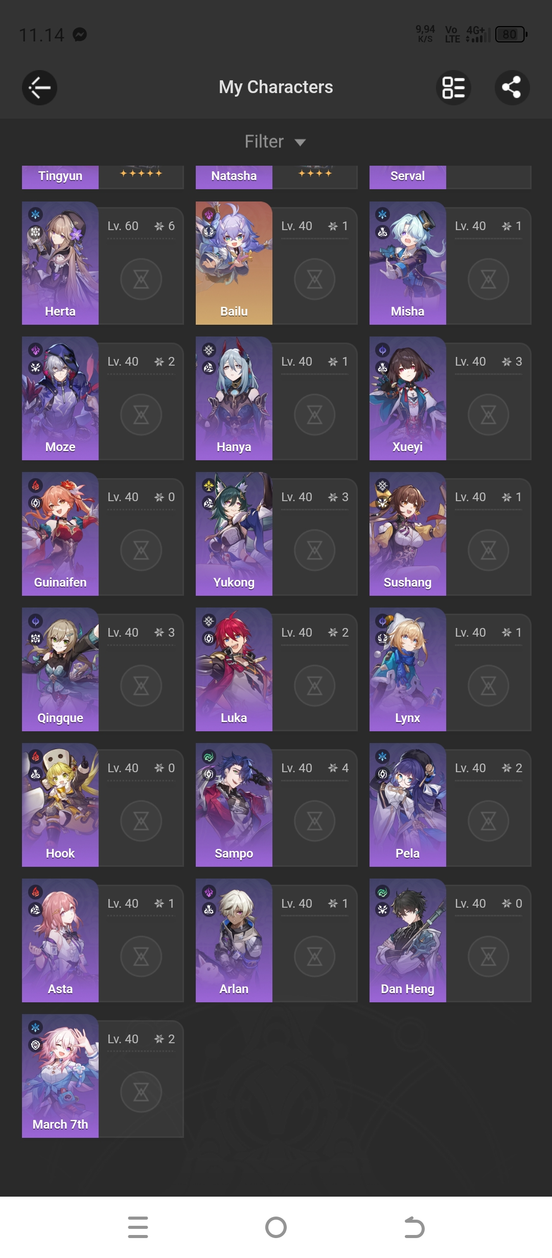Open the share icon
The image size is (552, 1258).
click(512, 87)
